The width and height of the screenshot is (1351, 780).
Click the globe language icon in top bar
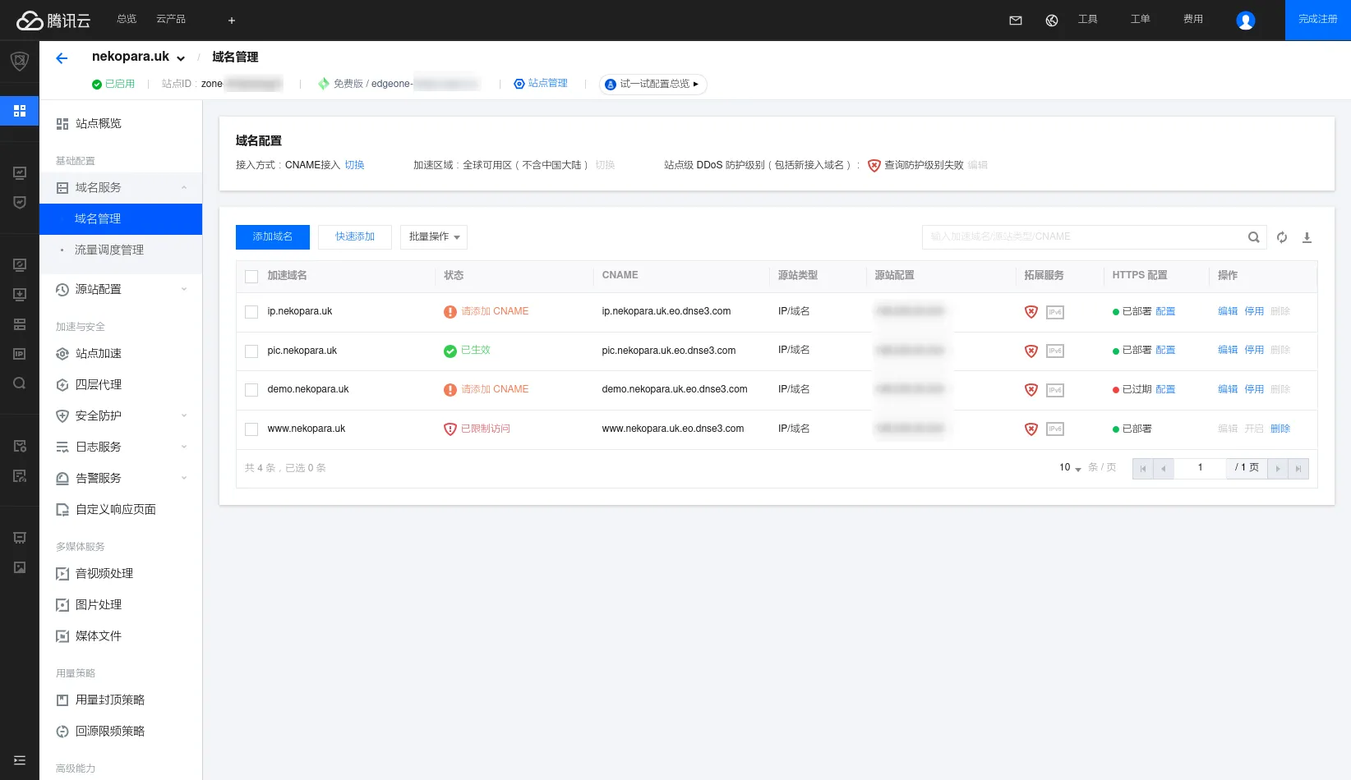coord(1052,21)
